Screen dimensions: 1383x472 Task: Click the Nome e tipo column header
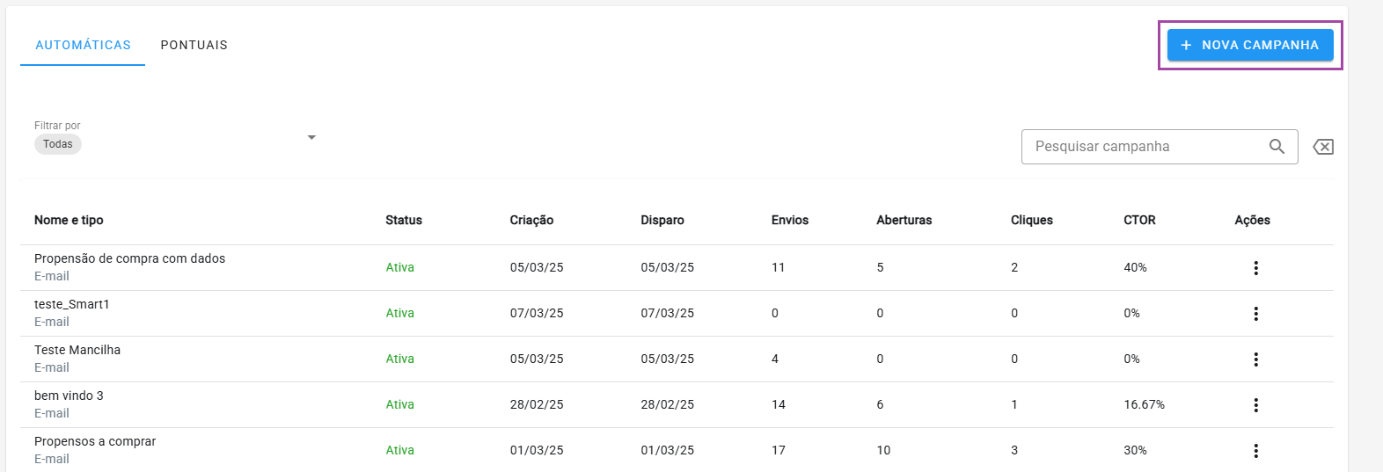click(x=69, y=220)
